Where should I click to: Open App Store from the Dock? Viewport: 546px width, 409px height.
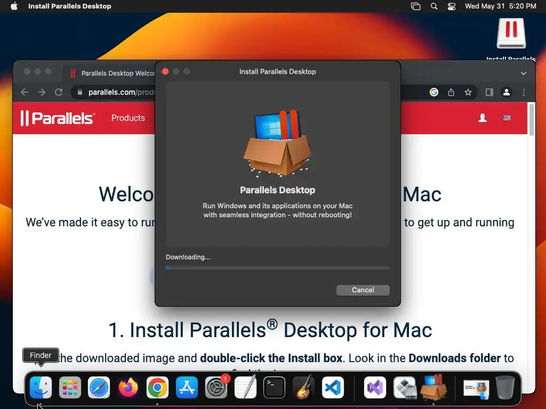pyautogui.click(x=187, y=388)
